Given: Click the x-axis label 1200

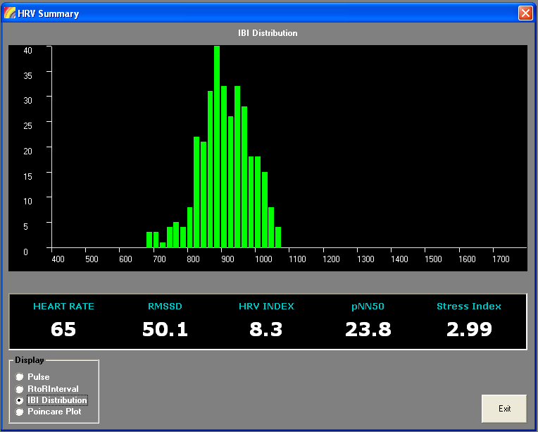Looking at the screenshot, I should coord(331,259).
